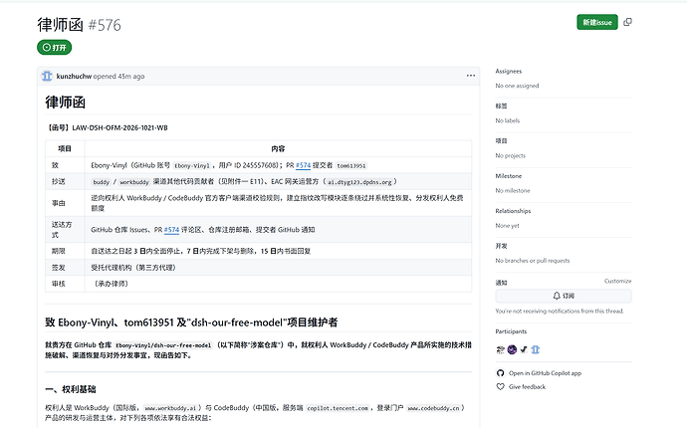Click the Ebony-Vinyl/dsh-our-free-model repository code token
Viewport: 687px width, 428px height.
(163, 345)
